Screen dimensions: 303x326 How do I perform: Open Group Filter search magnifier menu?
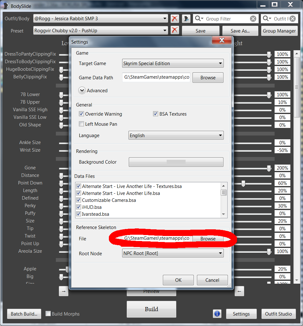tap(199, 19)
